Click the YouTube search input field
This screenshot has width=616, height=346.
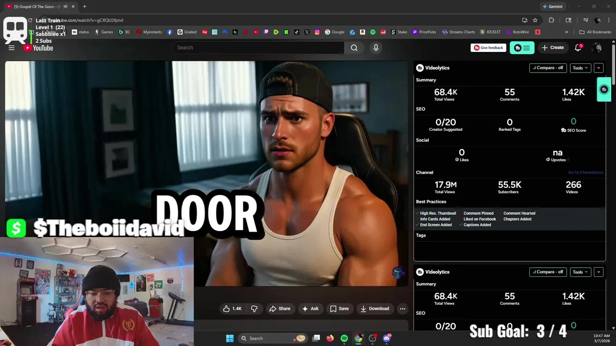(x=258, y=48)
